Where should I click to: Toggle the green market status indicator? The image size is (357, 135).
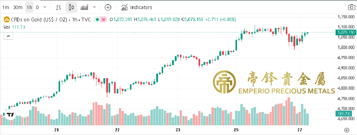click(97, 19)
